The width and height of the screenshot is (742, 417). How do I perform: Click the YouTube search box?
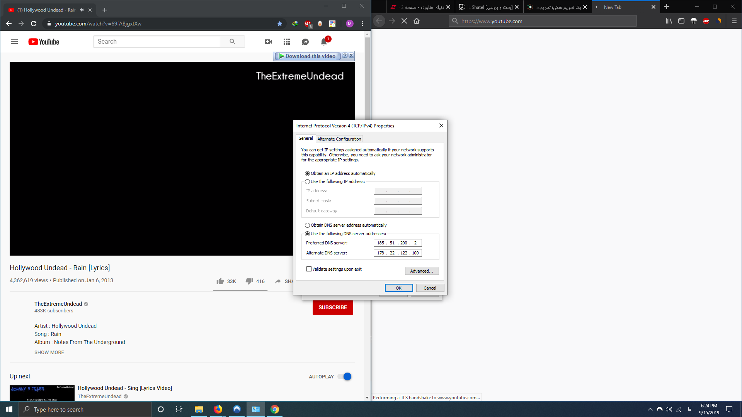(x=157, y=42)
